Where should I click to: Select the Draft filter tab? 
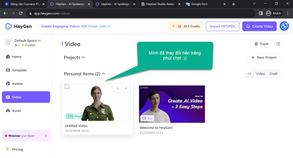273,74
